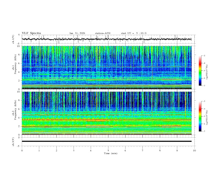Click time axis tick label "5"
This screenshot has width=219, height=169.
(108, 150)
